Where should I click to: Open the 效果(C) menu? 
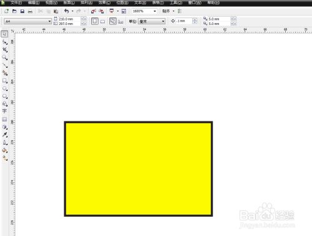tap(104, 2)
